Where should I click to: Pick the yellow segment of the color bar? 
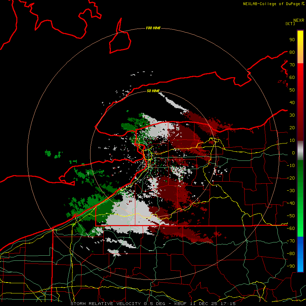300,47
